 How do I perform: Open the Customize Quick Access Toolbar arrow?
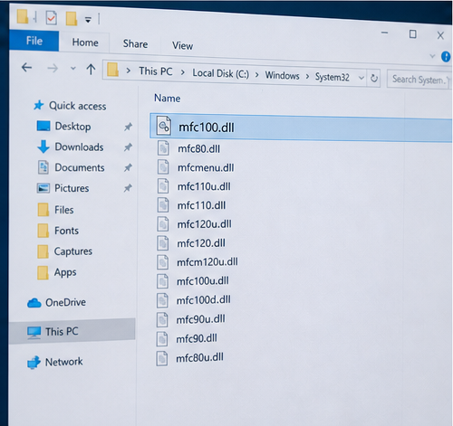pyautogui.click(x=88, y=20)
